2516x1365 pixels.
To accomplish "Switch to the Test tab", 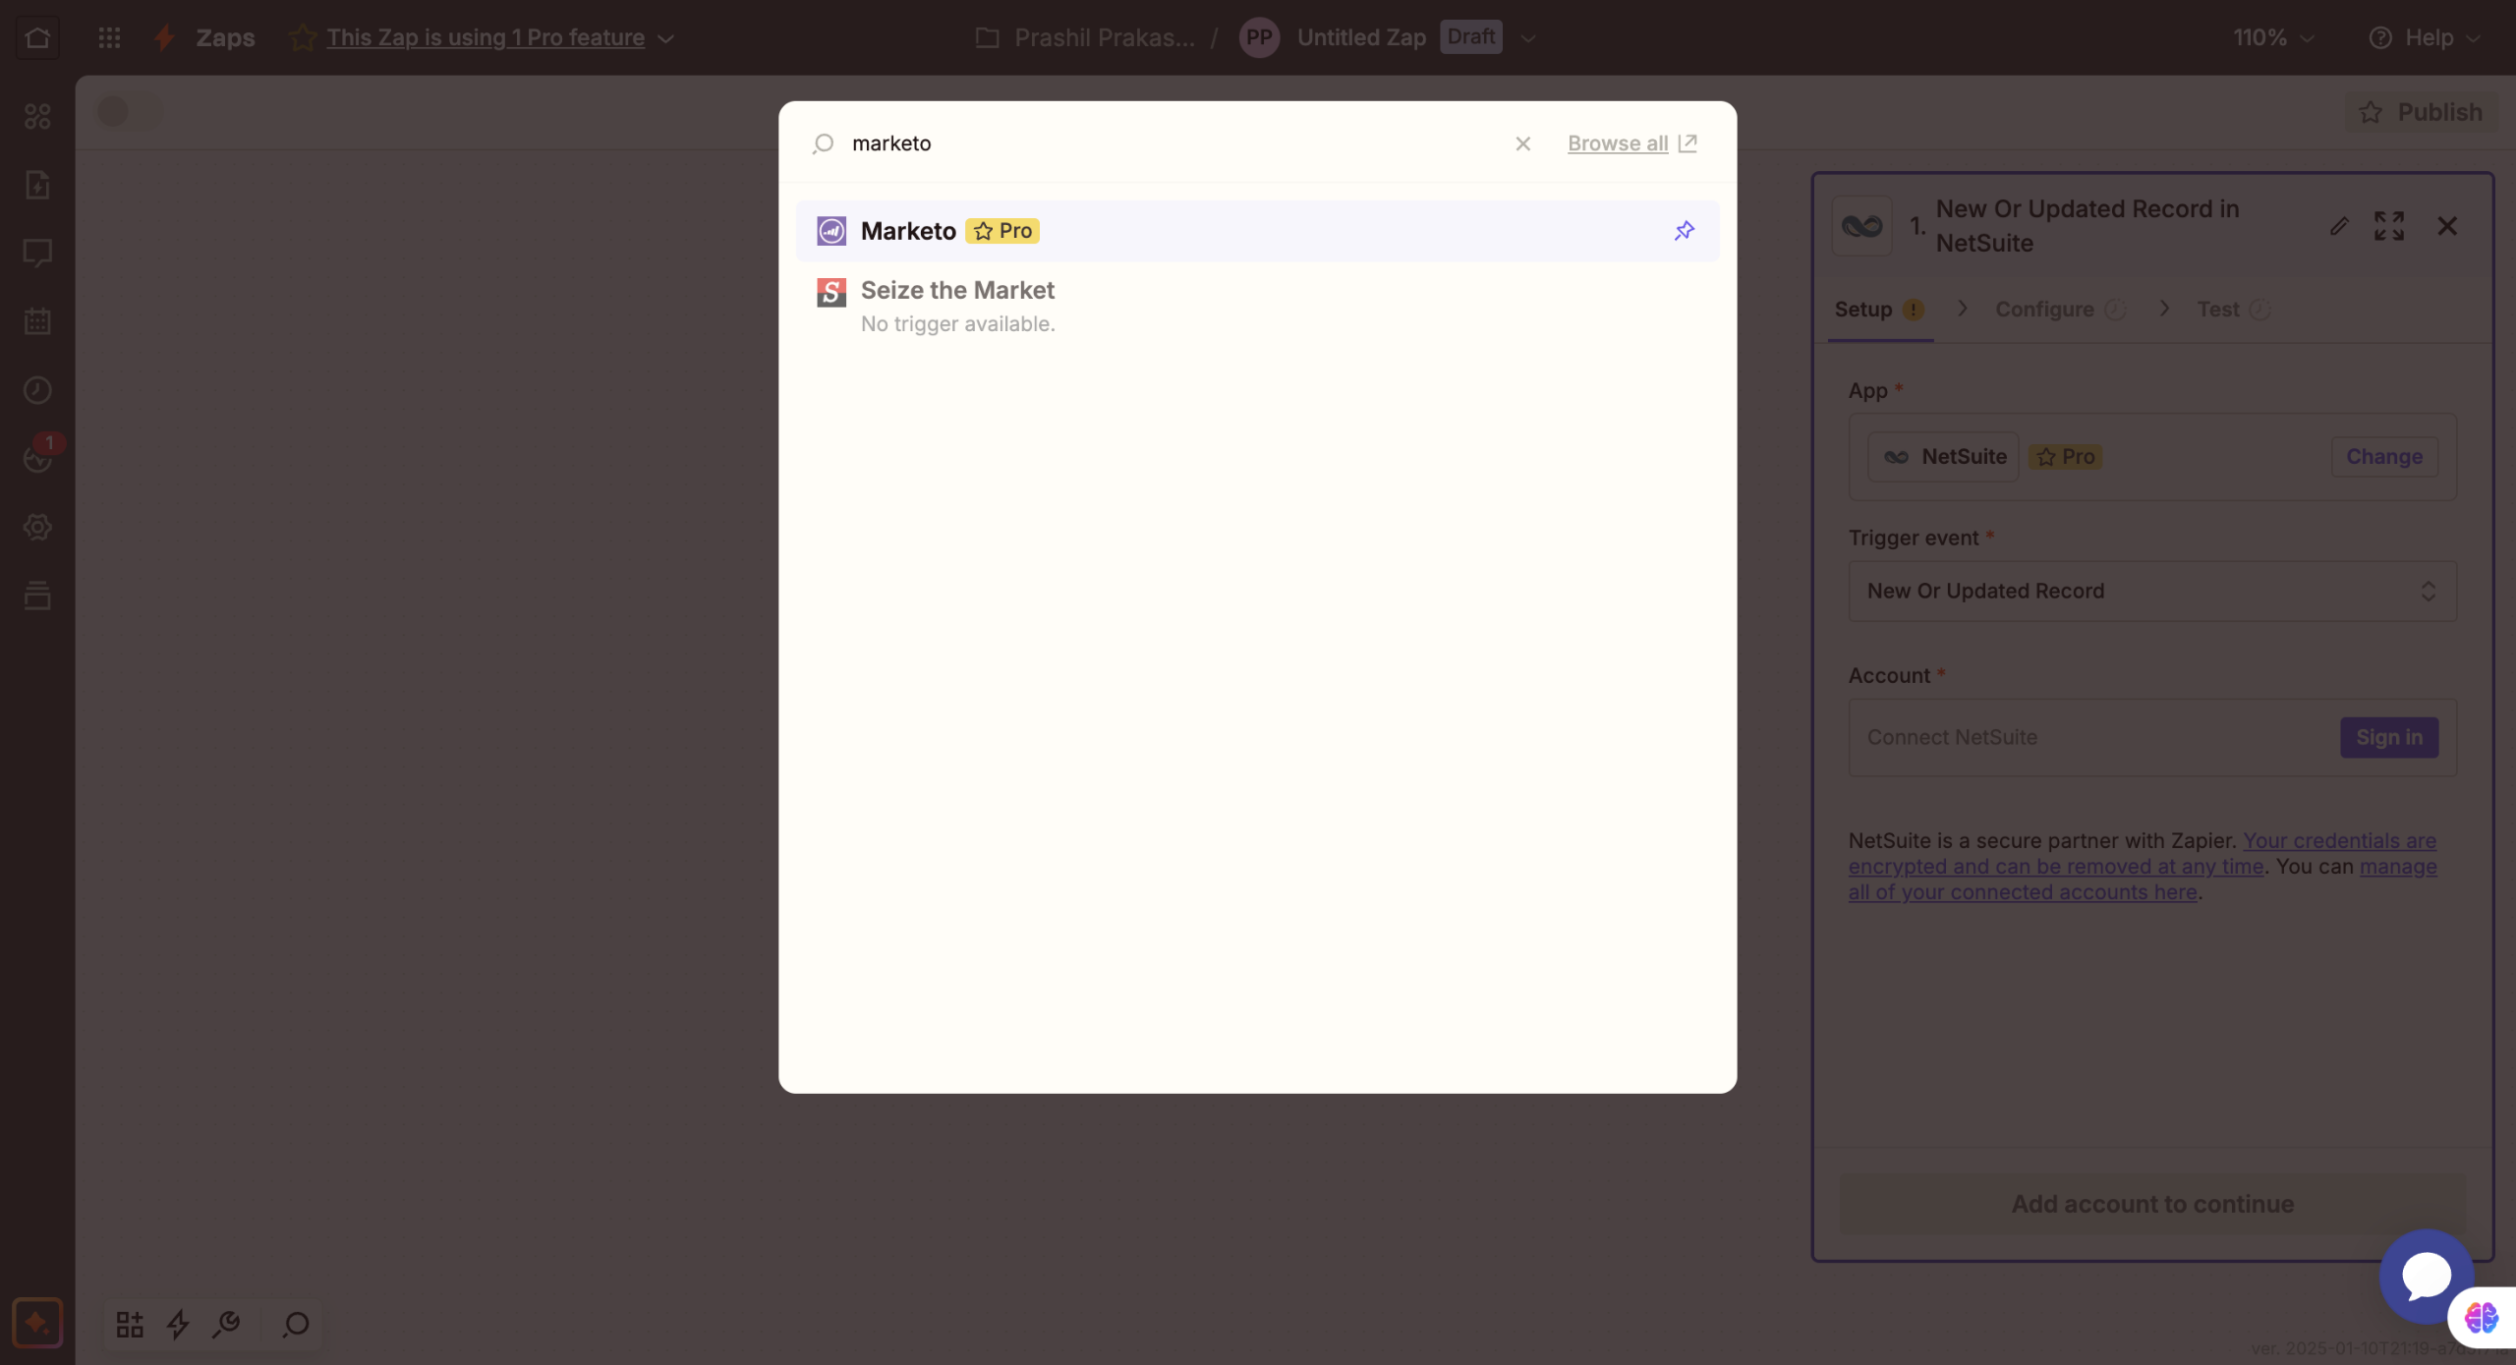I will coord(2233,309).
